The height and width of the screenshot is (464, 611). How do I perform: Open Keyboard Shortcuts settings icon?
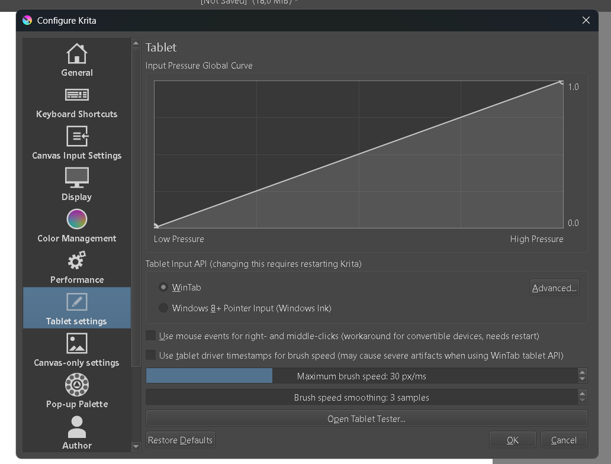(77, 95)
